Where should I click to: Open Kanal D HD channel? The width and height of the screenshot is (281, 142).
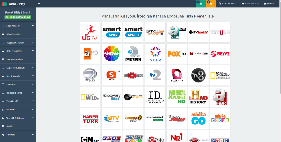134,54
